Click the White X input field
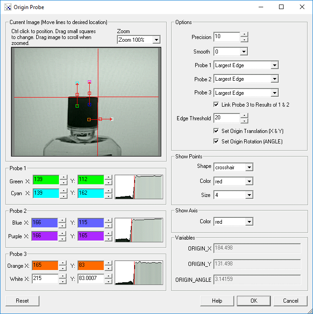Screen dimensions: 313x314 [45, 279]
